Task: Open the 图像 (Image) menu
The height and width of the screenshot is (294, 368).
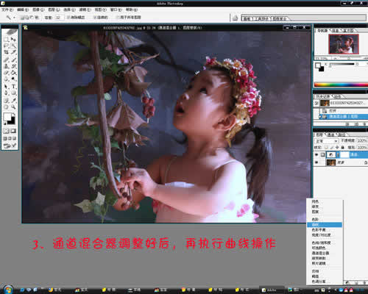Action: click(x=38, y=10)
